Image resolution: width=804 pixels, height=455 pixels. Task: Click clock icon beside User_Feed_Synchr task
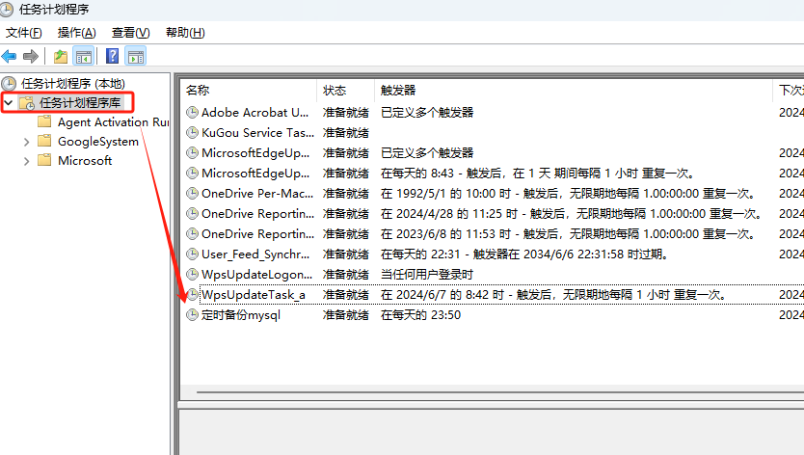pos(192,254)
